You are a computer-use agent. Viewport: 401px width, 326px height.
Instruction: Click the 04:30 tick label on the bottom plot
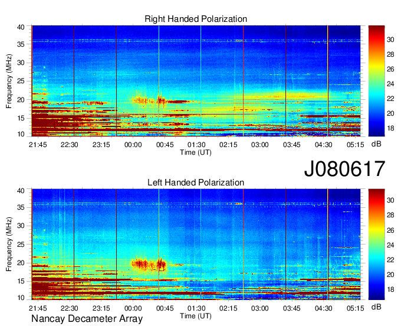[x=324, y=308]
